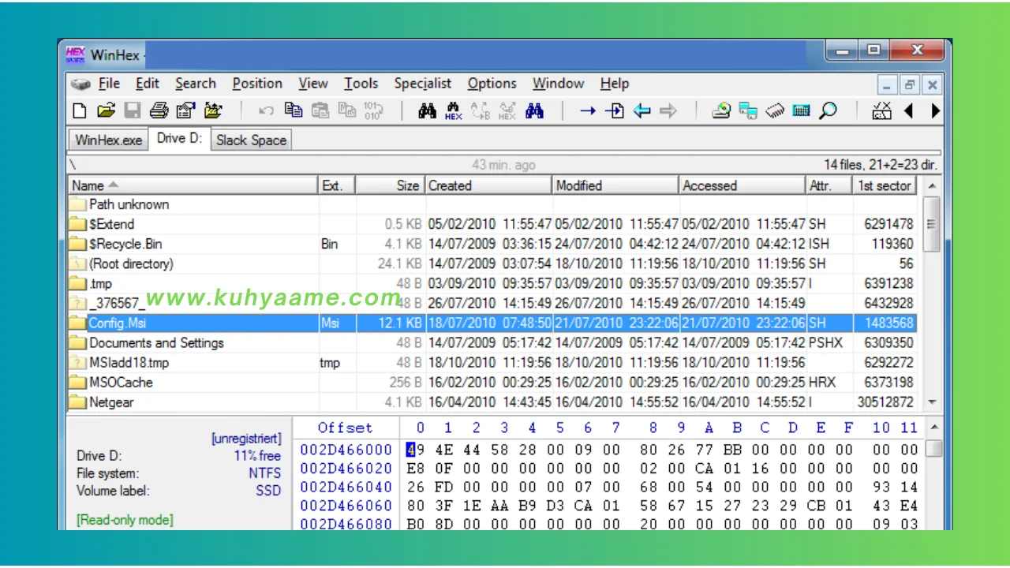The image size is (1010, 568).
Task: Click the Options checklist toolbar icon
Action: [x=882, y=111]
